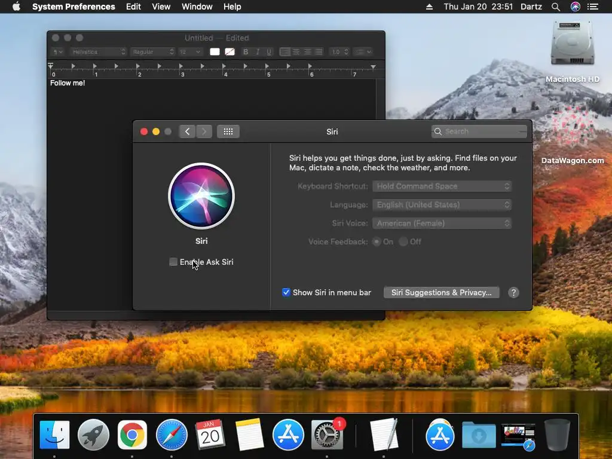Screen dimensions: 612x459
Task: Open TextEdit typeface Regular dropdown
Action: click(x=152, y=51)
